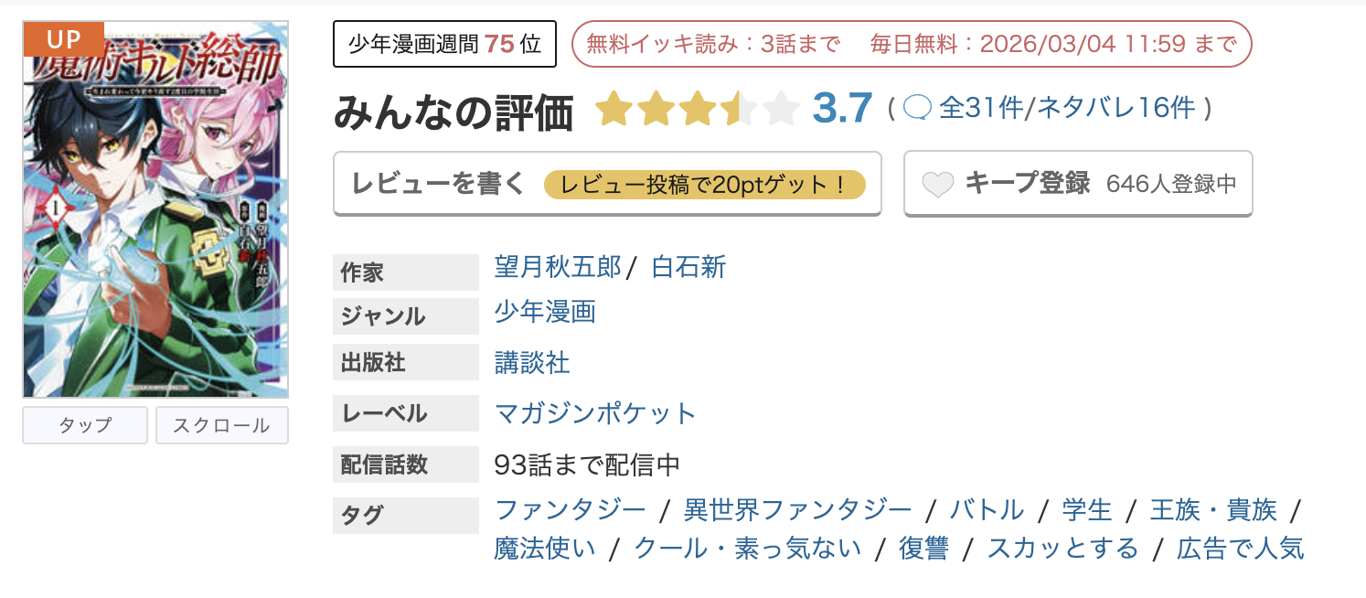
Task: Click the 異世界ファンタジー tag
Action: click(797, 509)
